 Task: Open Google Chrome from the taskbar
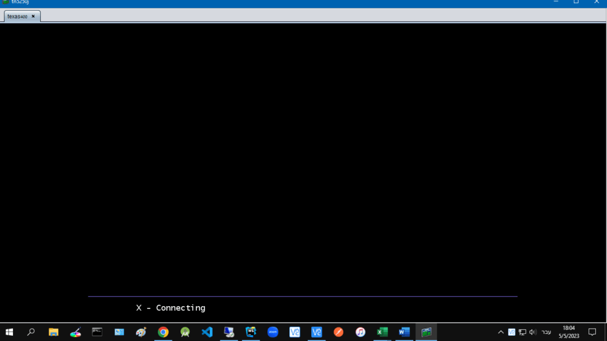tap(163, 332)
